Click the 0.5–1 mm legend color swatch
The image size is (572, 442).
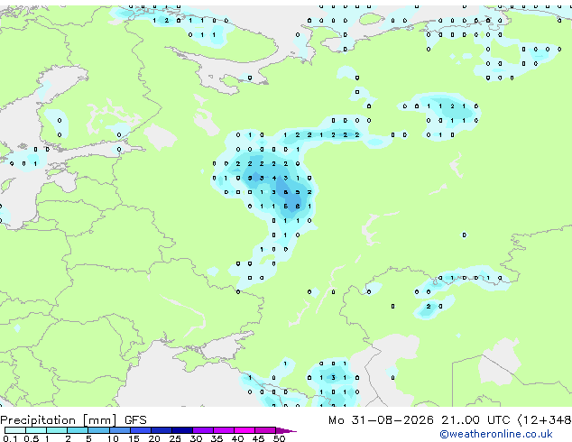pos(36,430)
